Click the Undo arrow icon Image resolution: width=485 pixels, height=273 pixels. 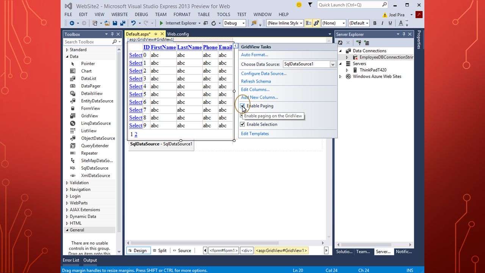(x=133, y=23)
